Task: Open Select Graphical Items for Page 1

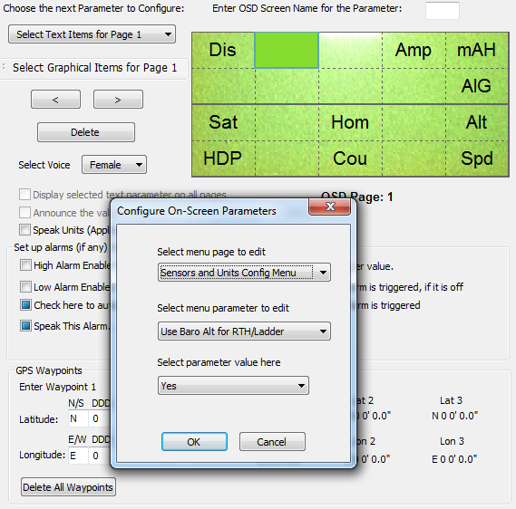Action: pyautogui.click(x=94, y=68)
